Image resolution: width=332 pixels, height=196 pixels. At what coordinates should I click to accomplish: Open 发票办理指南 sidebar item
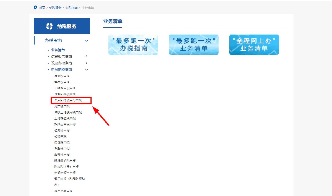[61, 63]
